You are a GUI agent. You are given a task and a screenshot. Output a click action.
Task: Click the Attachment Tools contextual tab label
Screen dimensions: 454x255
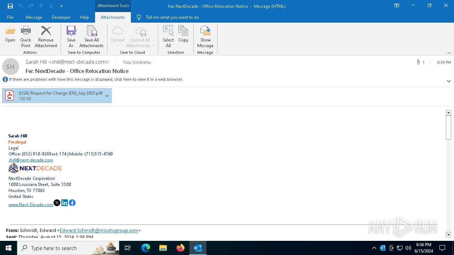(x=113, y=6)
